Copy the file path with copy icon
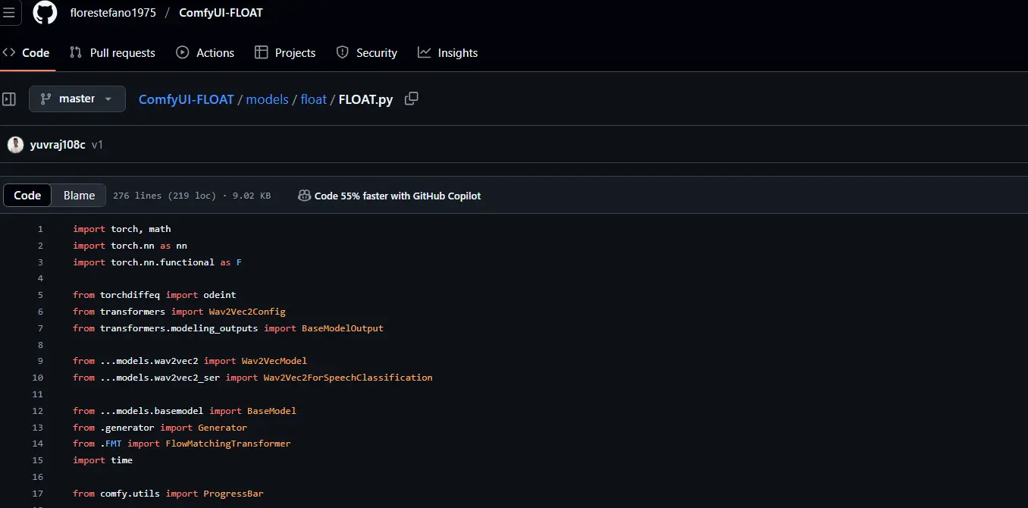The width and height of the screenshot is (1028, 508). pyautogui.click(x=412, y=99)
